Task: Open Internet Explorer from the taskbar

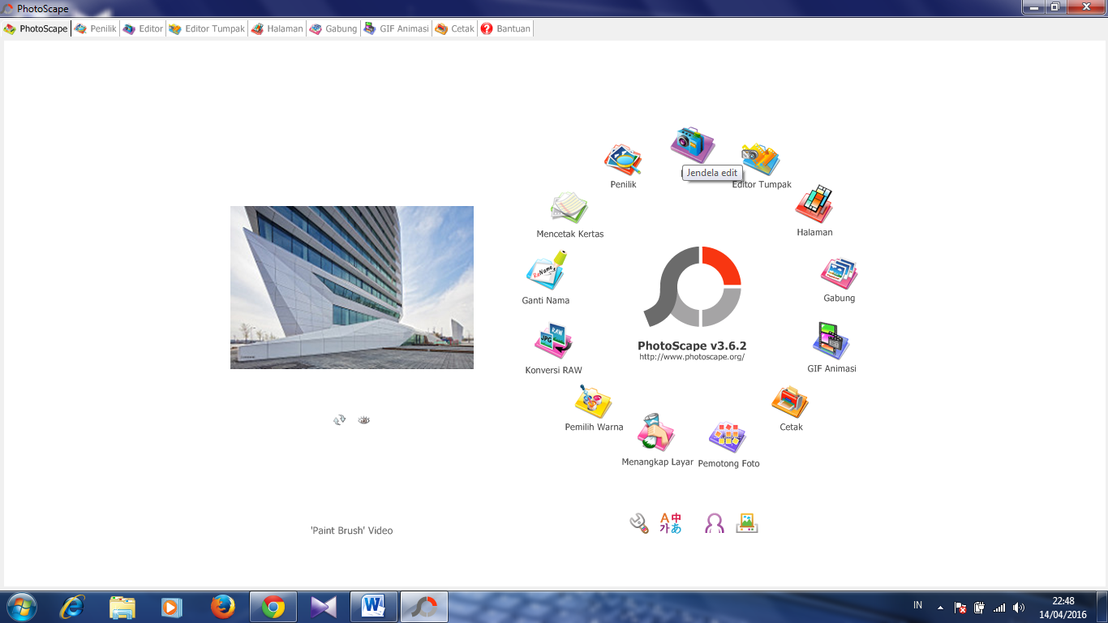Action: tap(72, 607)
